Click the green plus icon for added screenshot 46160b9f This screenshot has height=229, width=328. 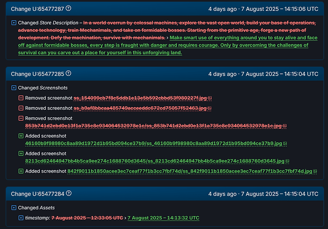20,136
